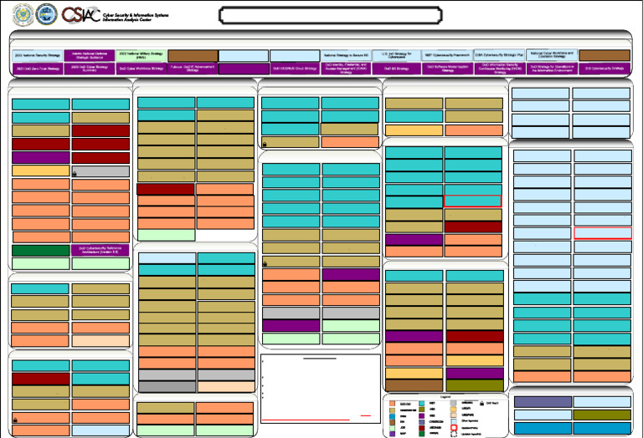This screenshot has width=643, height=438.
Task: Open 2022 DoD Zero Trust Strategy
Action: [x=38, y=69]
